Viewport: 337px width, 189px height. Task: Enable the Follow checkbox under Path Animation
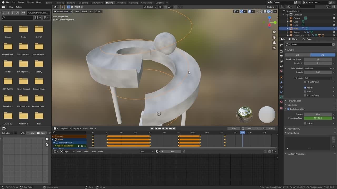(x=305, y=123)
